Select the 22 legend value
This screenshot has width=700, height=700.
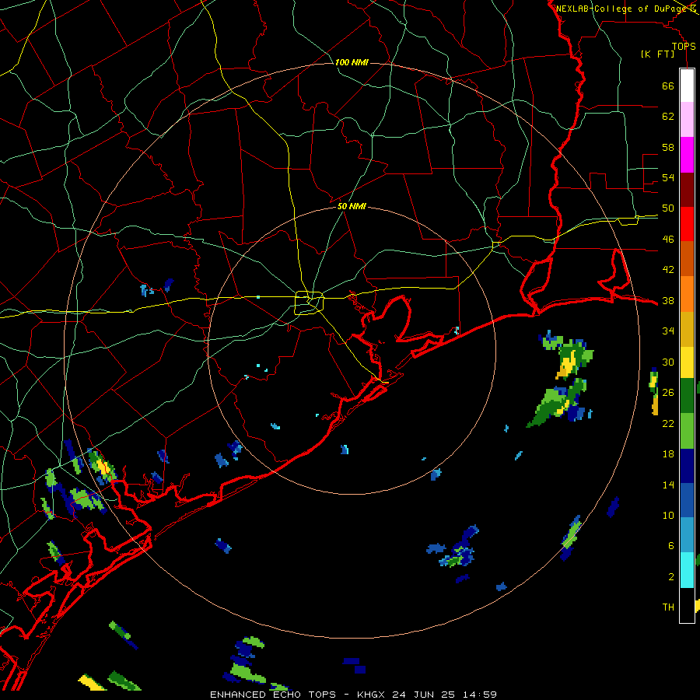coord(668,423)
